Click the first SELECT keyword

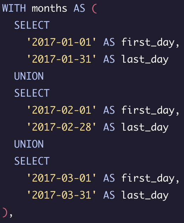click(32, 25)
